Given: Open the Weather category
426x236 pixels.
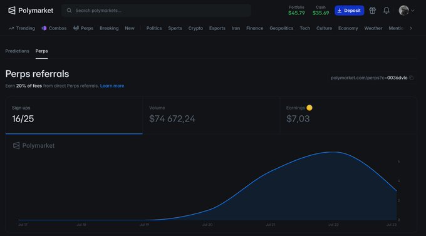Looking at the screenshot, I should pyautogui.click(x=373, y=28).
